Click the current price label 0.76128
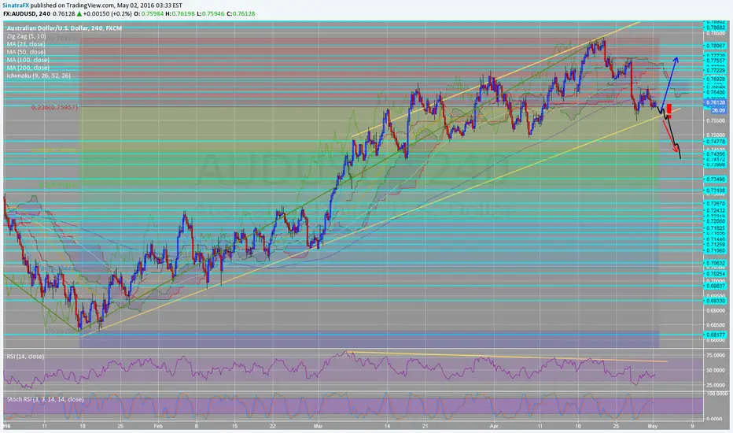 tap(715, 102)
